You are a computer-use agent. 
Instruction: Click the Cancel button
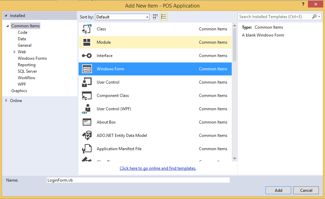[x=306, y=190]
